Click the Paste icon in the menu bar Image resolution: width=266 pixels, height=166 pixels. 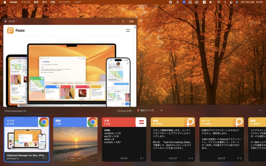[x=170, y=2]
